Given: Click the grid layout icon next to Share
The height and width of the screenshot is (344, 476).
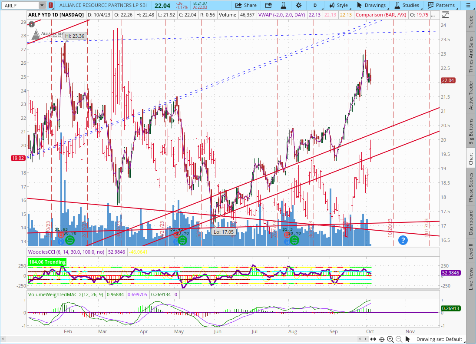Looking at the screenshot, I should (x=269, y=5).
